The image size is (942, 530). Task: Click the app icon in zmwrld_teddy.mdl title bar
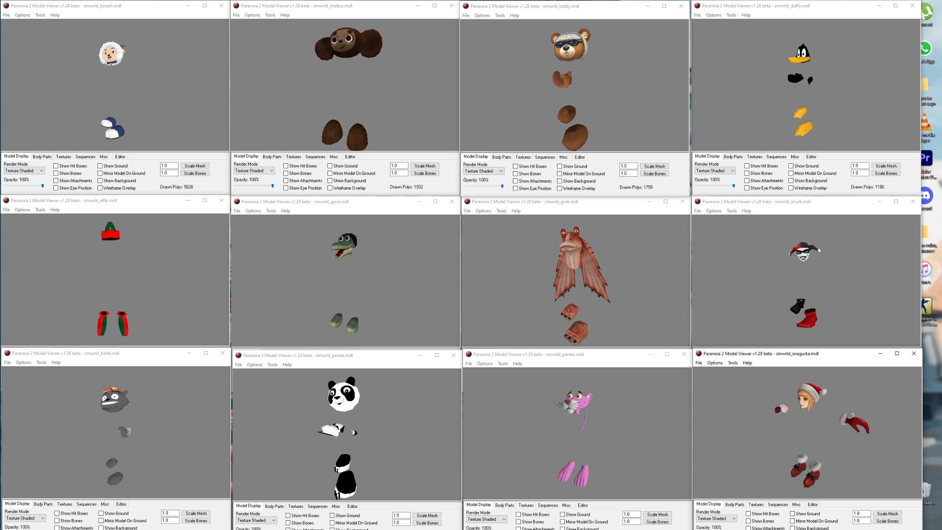click(466, 6)
